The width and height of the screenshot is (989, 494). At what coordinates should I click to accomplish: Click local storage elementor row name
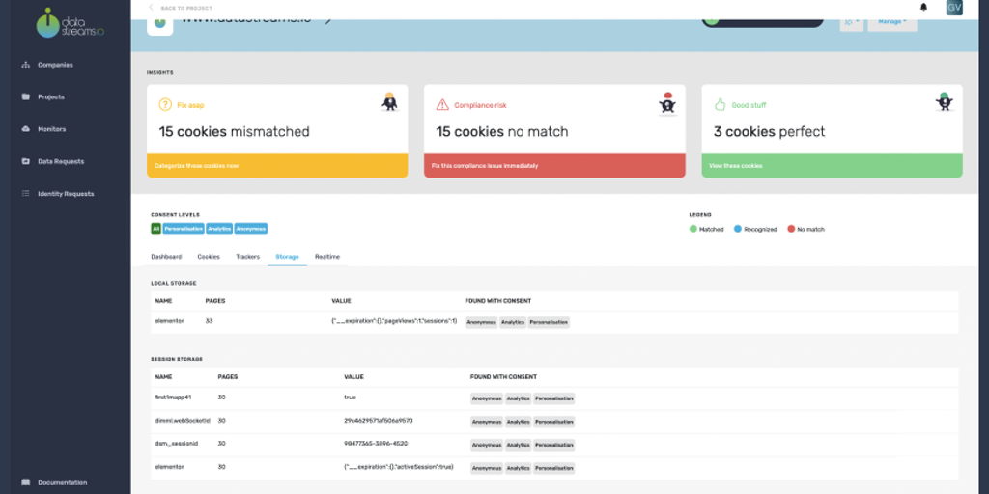click(x=169, y=320)
